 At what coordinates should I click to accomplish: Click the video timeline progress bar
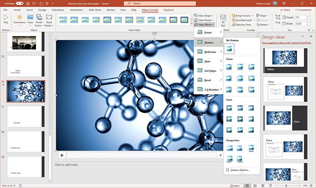141,155
